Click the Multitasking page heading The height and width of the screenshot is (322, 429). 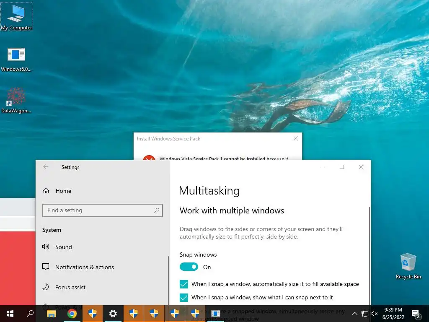point(209,191)
